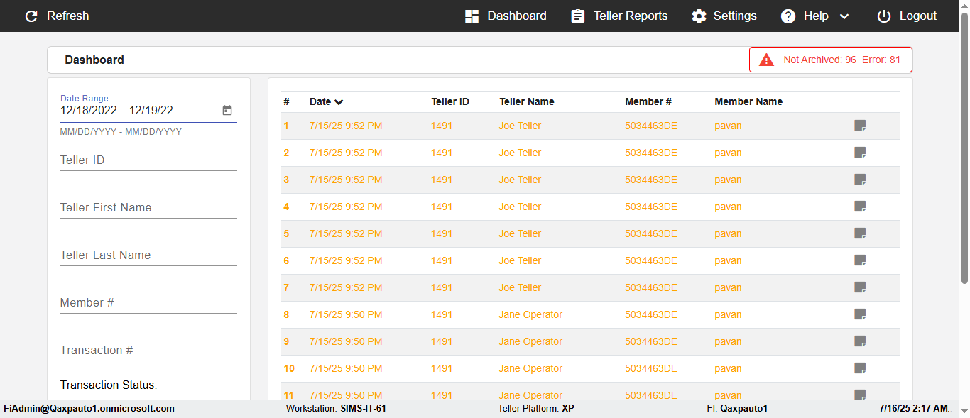Click the Teller ID input field
970x418 pixels.
click(x=148, y=160)
